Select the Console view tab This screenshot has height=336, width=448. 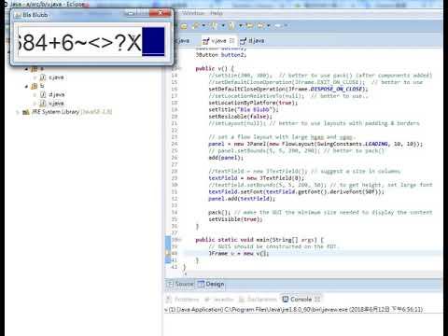click(x=297, y=300)
